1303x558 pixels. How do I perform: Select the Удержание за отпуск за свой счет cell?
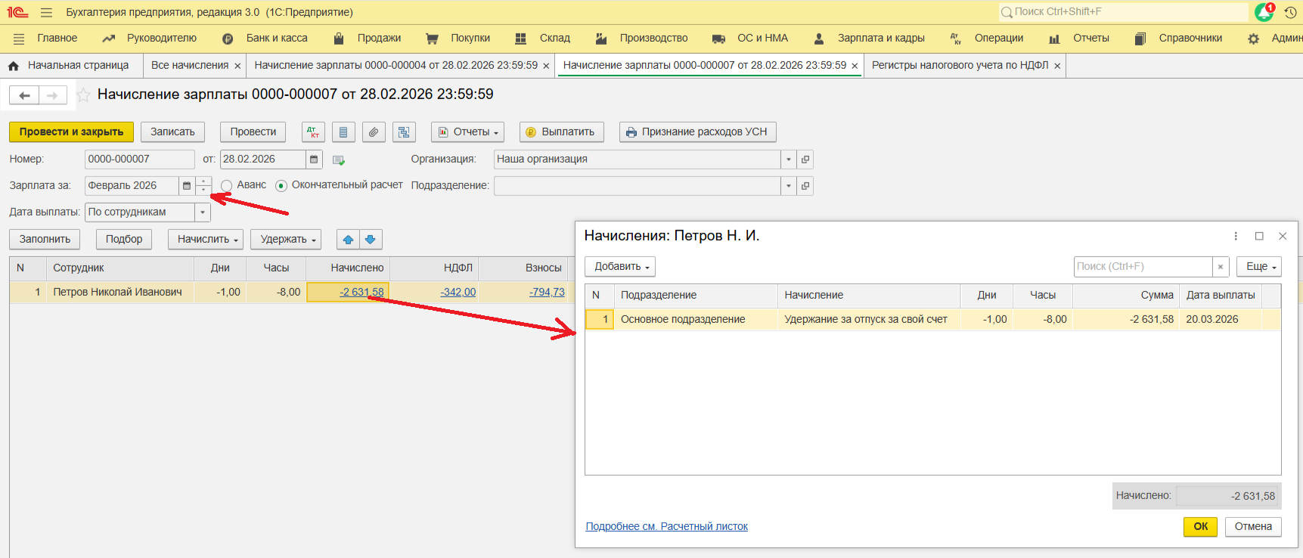tap(869, 320)
